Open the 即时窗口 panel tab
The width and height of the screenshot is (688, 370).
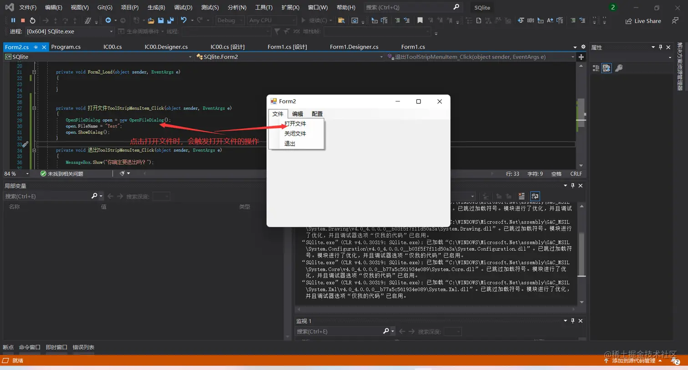tap(56, 347)
